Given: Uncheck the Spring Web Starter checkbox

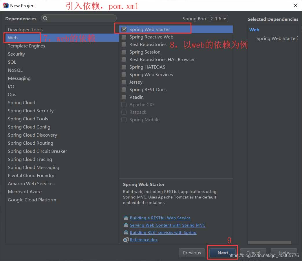Looking at the screenshot, I should point(124,29).
